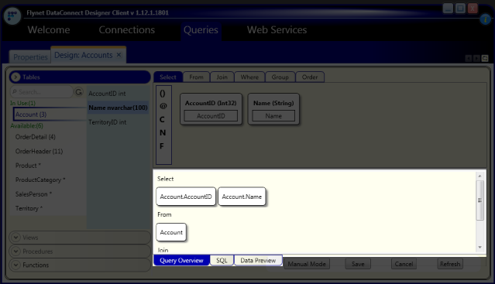495x284 pixels.
Task: Open the Connections menu
Action: (127, 30)
